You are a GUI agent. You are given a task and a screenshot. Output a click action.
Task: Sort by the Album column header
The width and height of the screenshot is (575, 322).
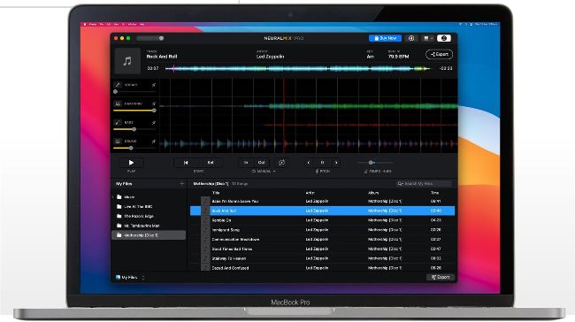(x=373, y=193)
